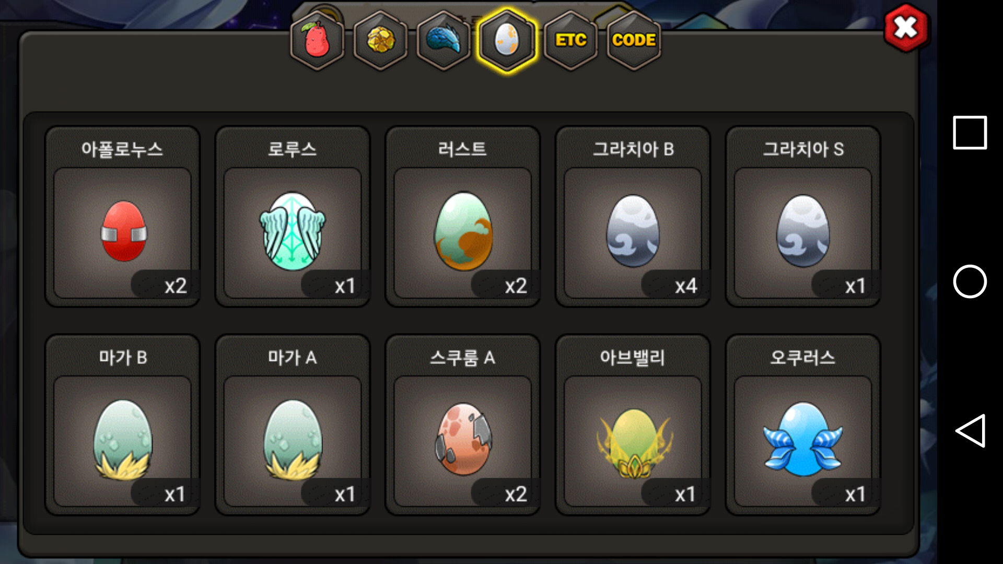The width and height of the screenshot is (1003, 564).
Task: Select the winged 로루스 egg
Action: pyautogui.click(x=293, y=217)
